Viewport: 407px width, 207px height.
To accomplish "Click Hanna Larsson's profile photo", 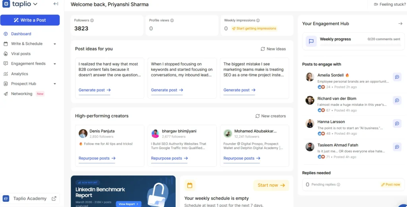I will pyautogui.click(x=310, y=124).
